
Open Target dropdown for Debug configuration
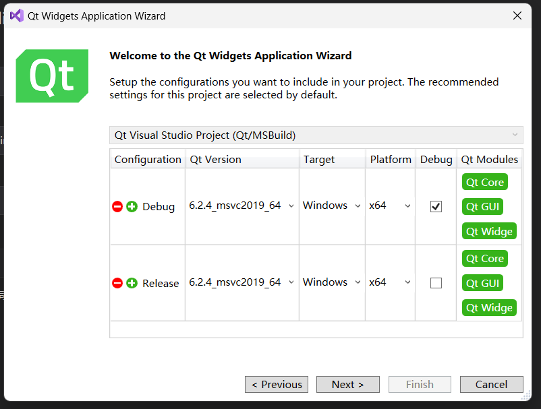coord(332,206)
